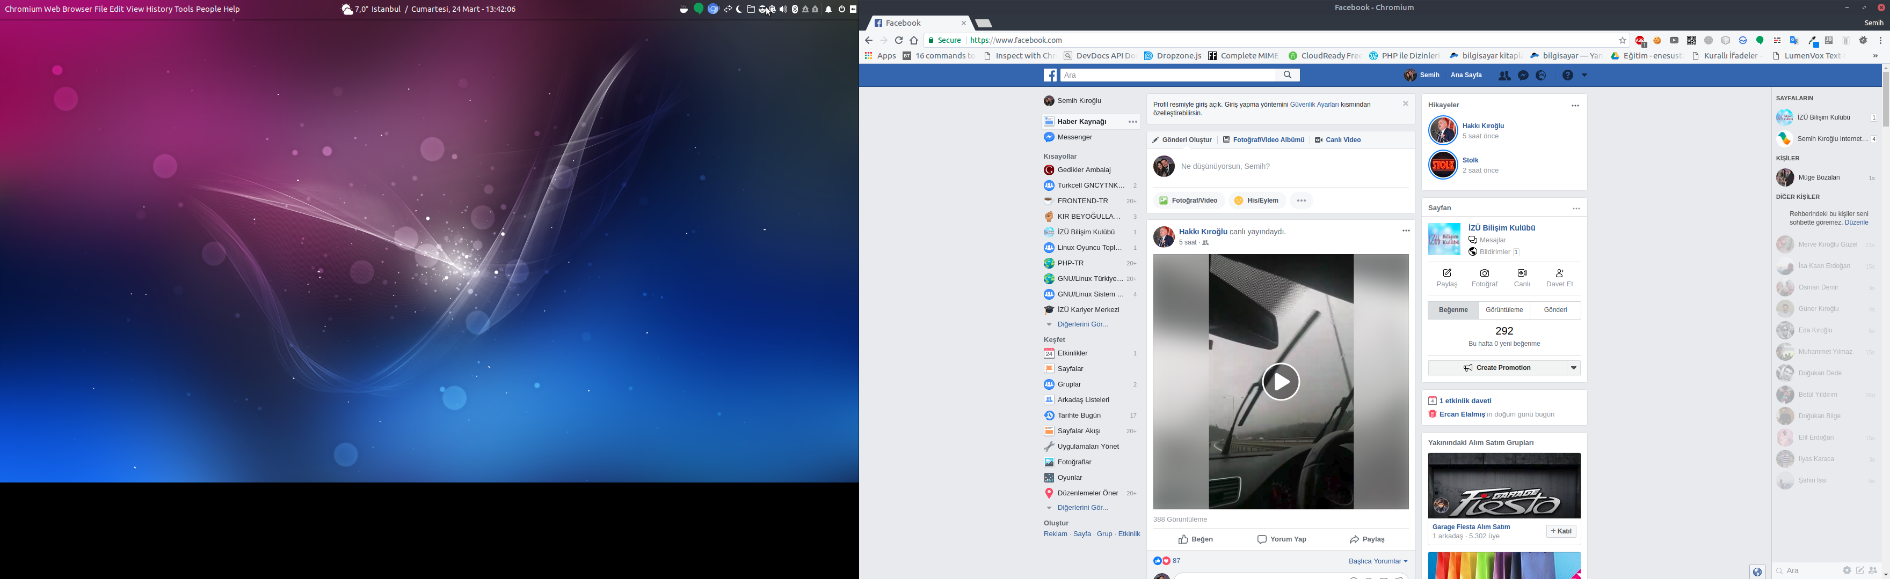Open the Tools menu in the top panel
The image size is (1890, 579).
184,9
